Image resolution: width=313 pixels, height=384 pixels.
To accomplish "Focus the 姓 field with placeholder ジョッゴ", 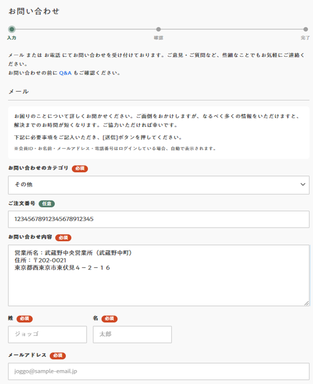I will click(47, 334).
